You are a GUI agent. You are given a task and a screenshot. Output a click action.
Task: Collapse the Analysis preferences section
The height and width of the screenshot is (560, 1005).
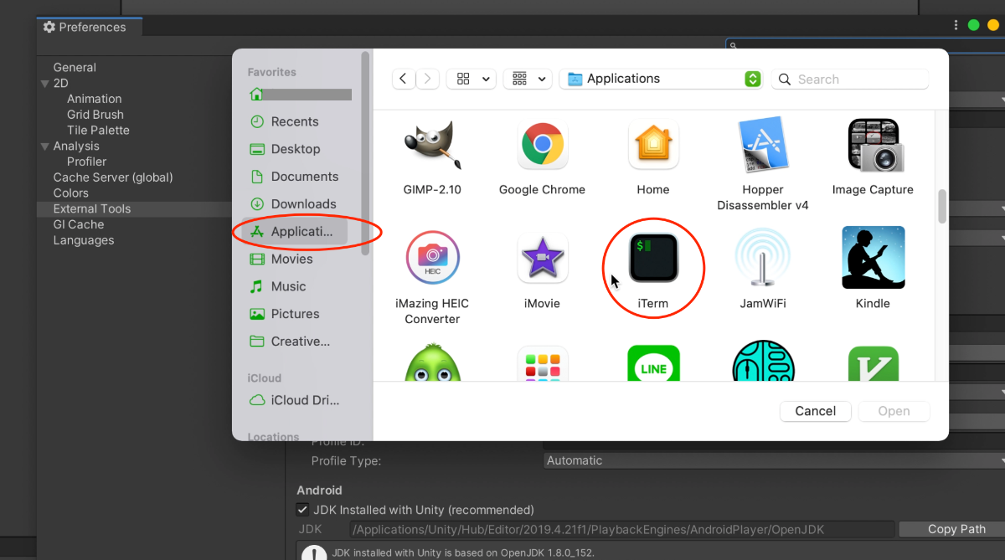point(45,146)
